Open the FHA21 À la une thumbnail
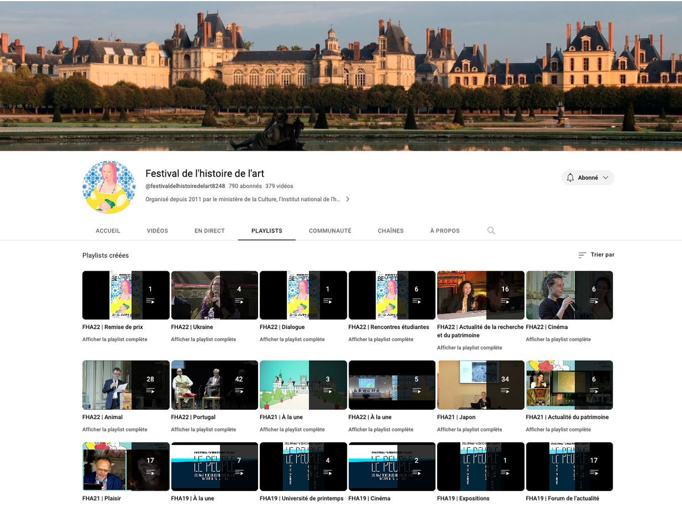The image size is (682, 507). (303, 385)
